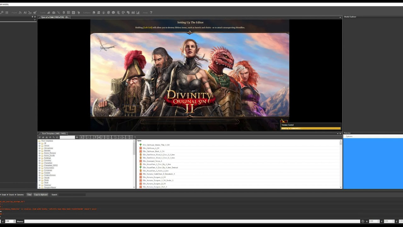Click the question mark icon in Root Templates toolbar
Viewport: 403px width, 227px height.
coord(135,137)
